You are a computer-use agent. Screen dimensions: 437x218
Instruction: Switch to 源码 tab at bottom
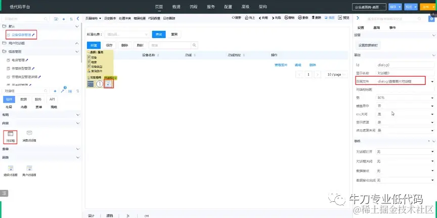(110, 215)
